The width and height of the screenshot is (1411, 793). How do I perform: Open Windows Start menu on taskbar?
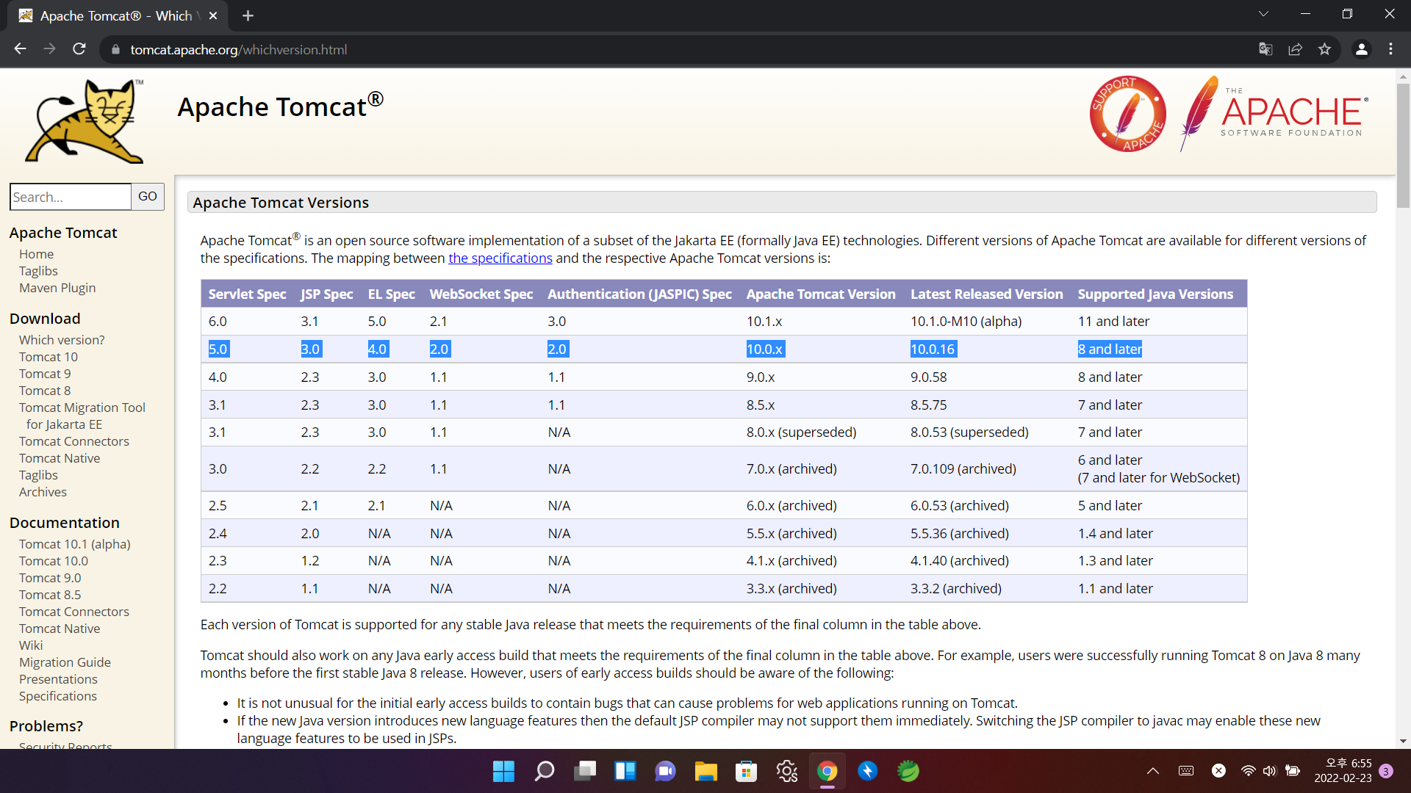[503, 771]
